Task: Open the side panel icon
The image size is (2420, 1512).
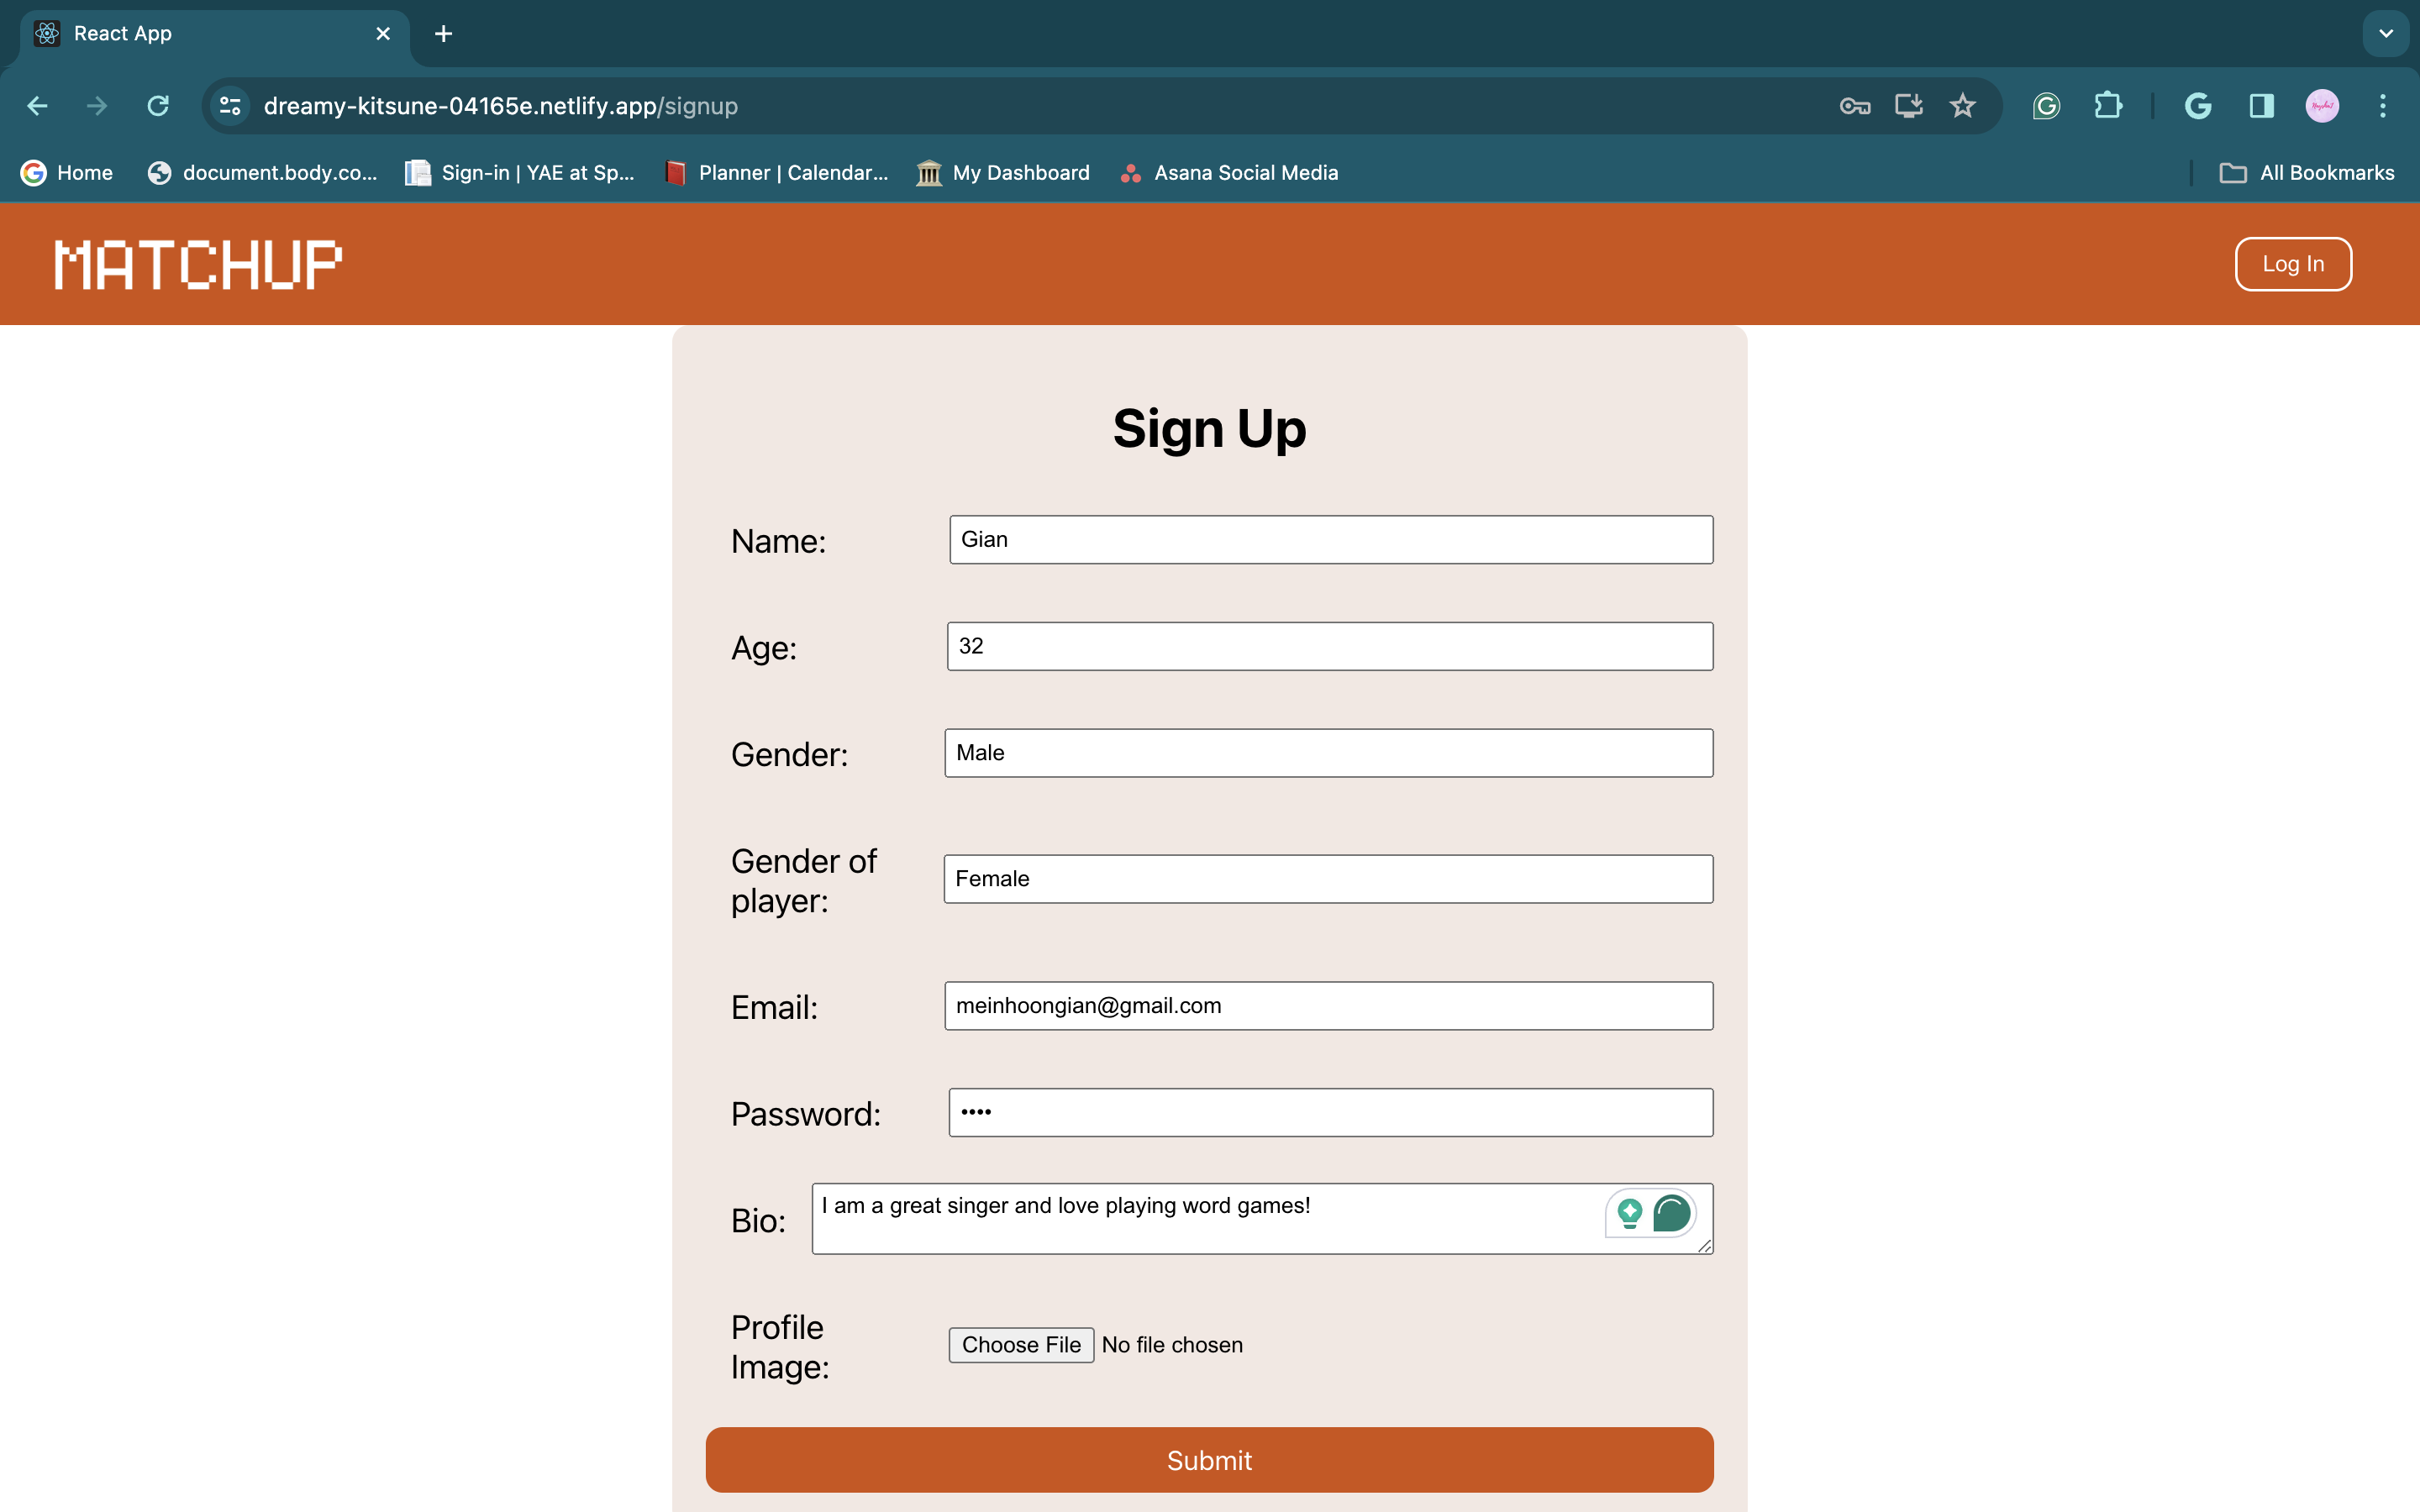Action: click(x=2261, y=106)
